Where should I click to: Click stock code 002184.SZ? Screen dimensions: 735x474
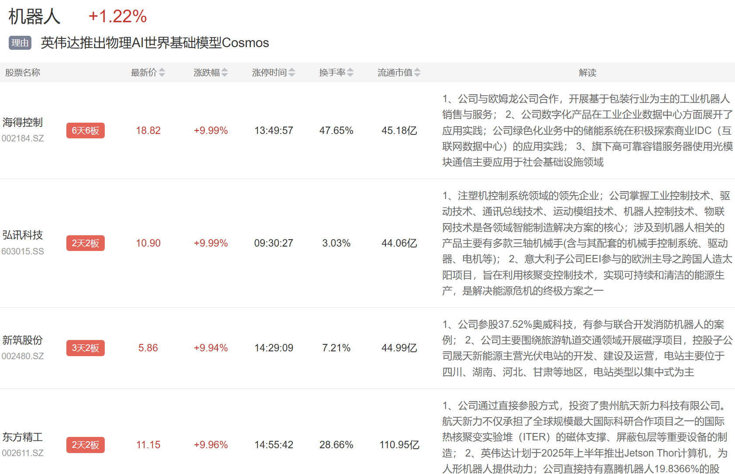click(23, 138)
